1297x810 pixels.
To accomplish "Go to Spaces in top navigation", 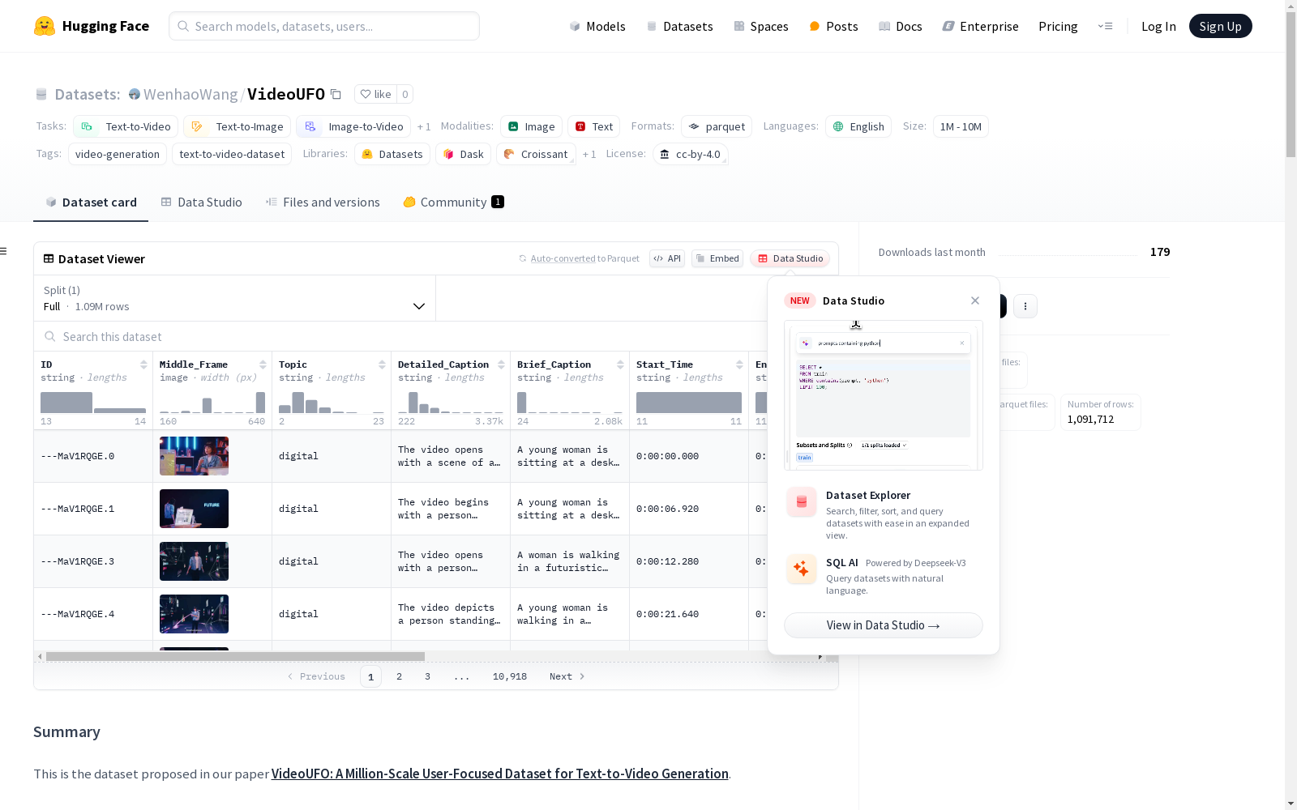I will [761, 26].
